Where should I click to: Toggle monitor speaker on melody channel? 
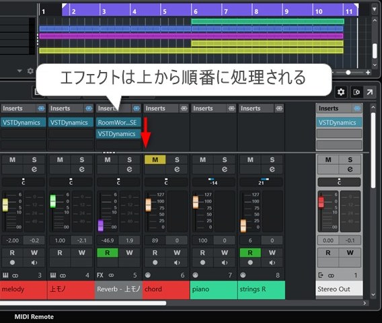[34, 262]
